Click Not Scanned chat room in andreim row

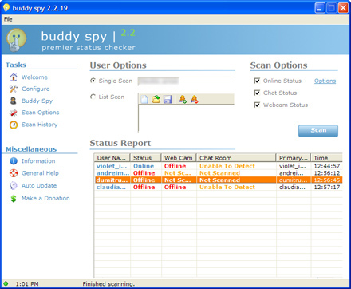[220, 173]
